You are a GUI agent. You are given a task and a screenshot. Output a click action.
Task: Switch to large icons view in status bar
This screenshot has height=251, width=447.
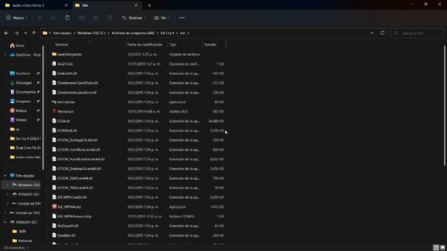click(x=442, y=248)
